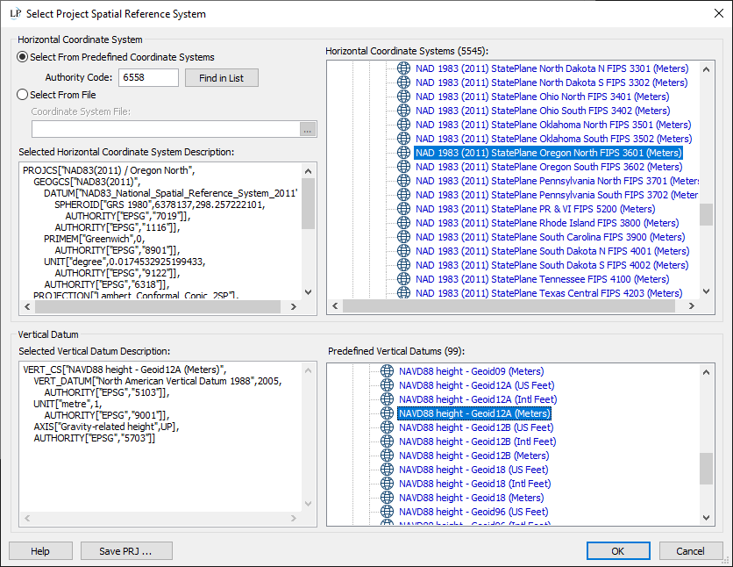Image resolution: width=733 pixels, height=567 pixels.
Task: Click globe icon beside Ohio North FIPS 3401
Action: tap(403, 97)
